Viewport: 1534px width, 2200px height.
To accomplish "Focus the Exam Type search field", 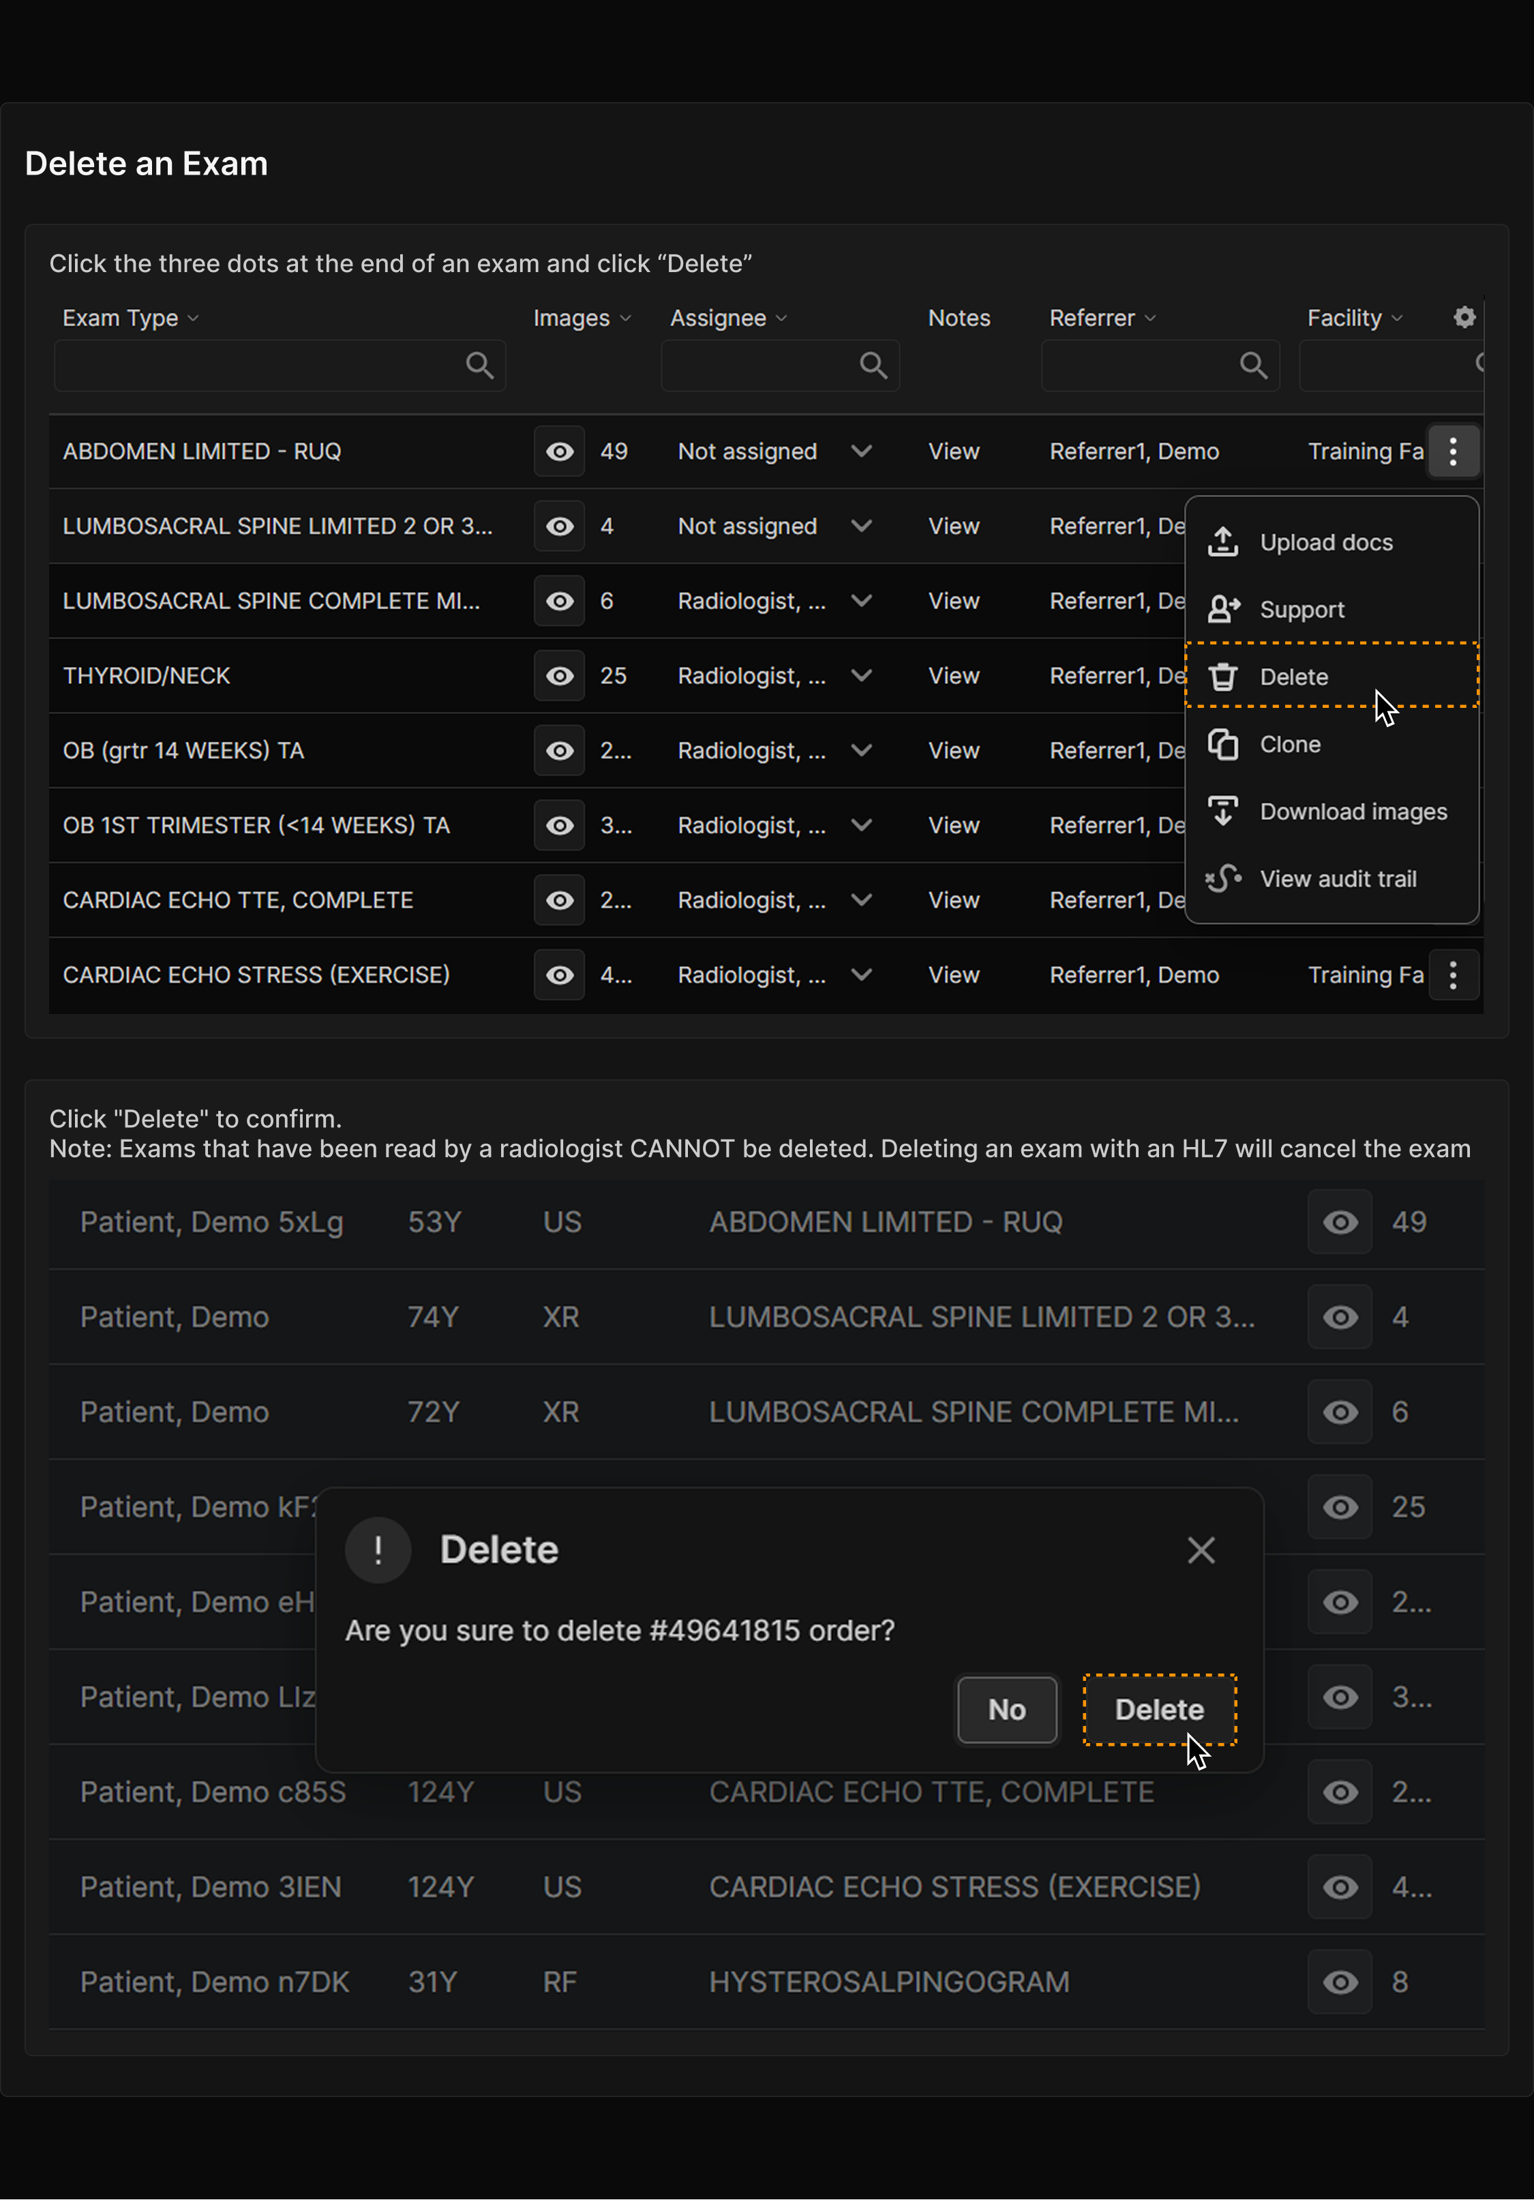I will pyautogui.click(x=280, y=365).
